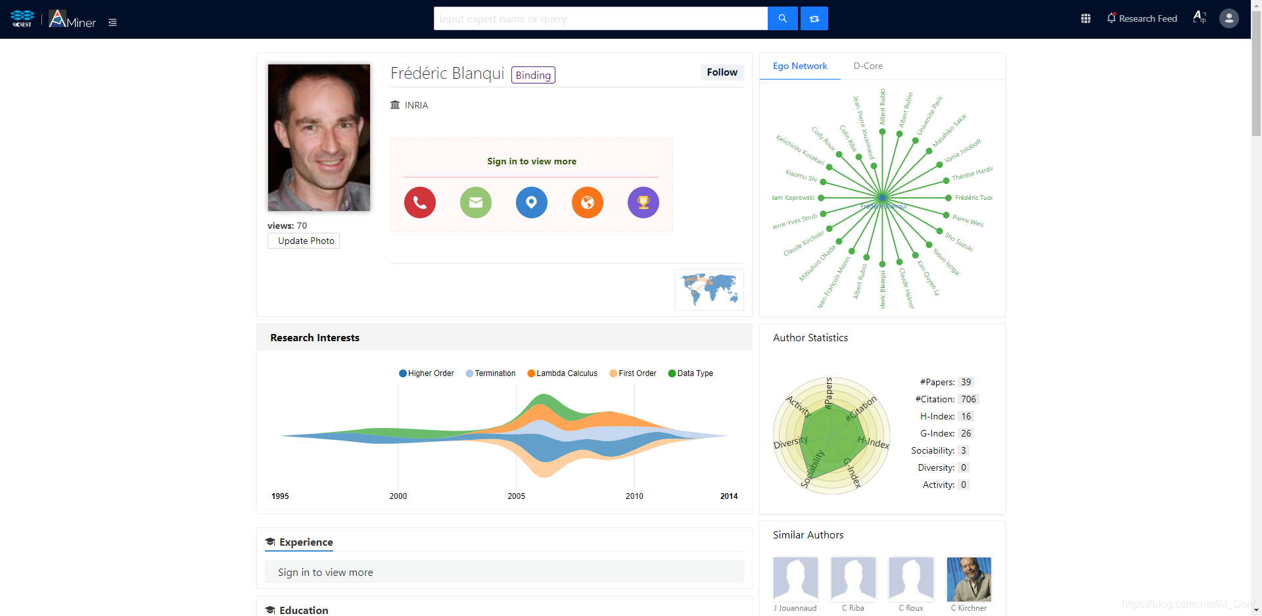Toggle the Data Type legend item
This screenshot has width=1262, height=616.
click(691, 373)
